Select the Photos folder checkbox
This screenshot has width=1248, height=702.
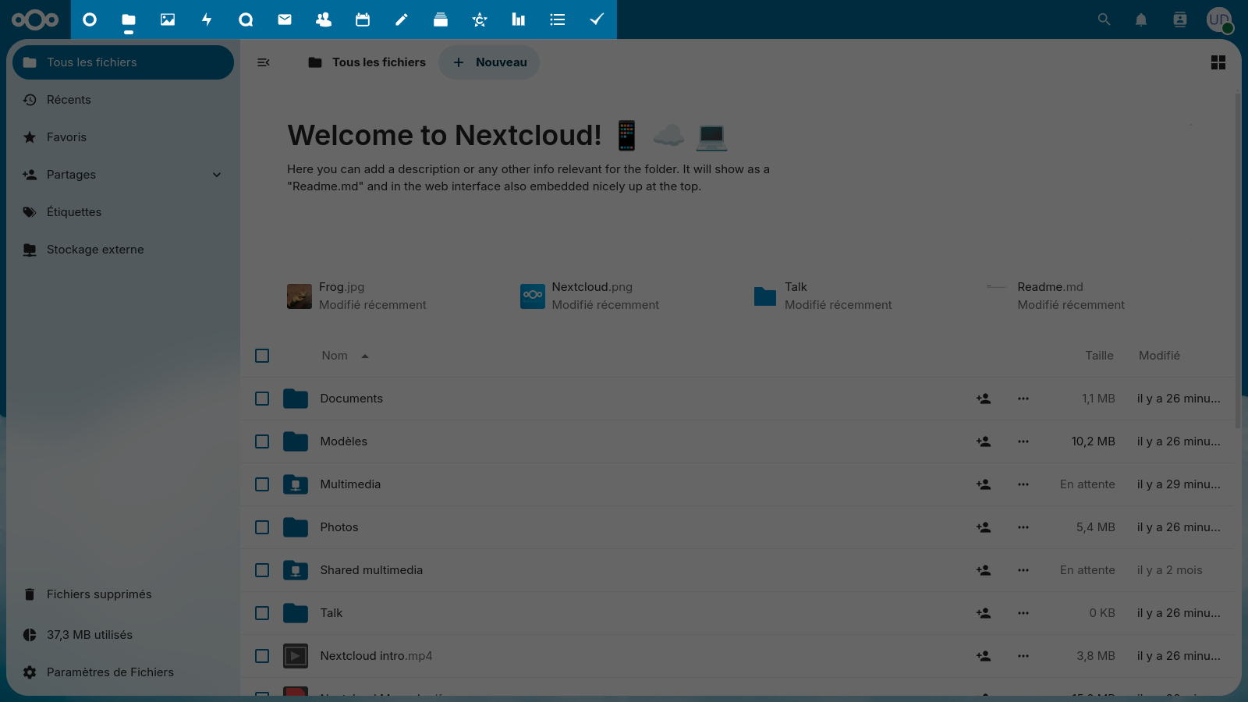point(262,527)
